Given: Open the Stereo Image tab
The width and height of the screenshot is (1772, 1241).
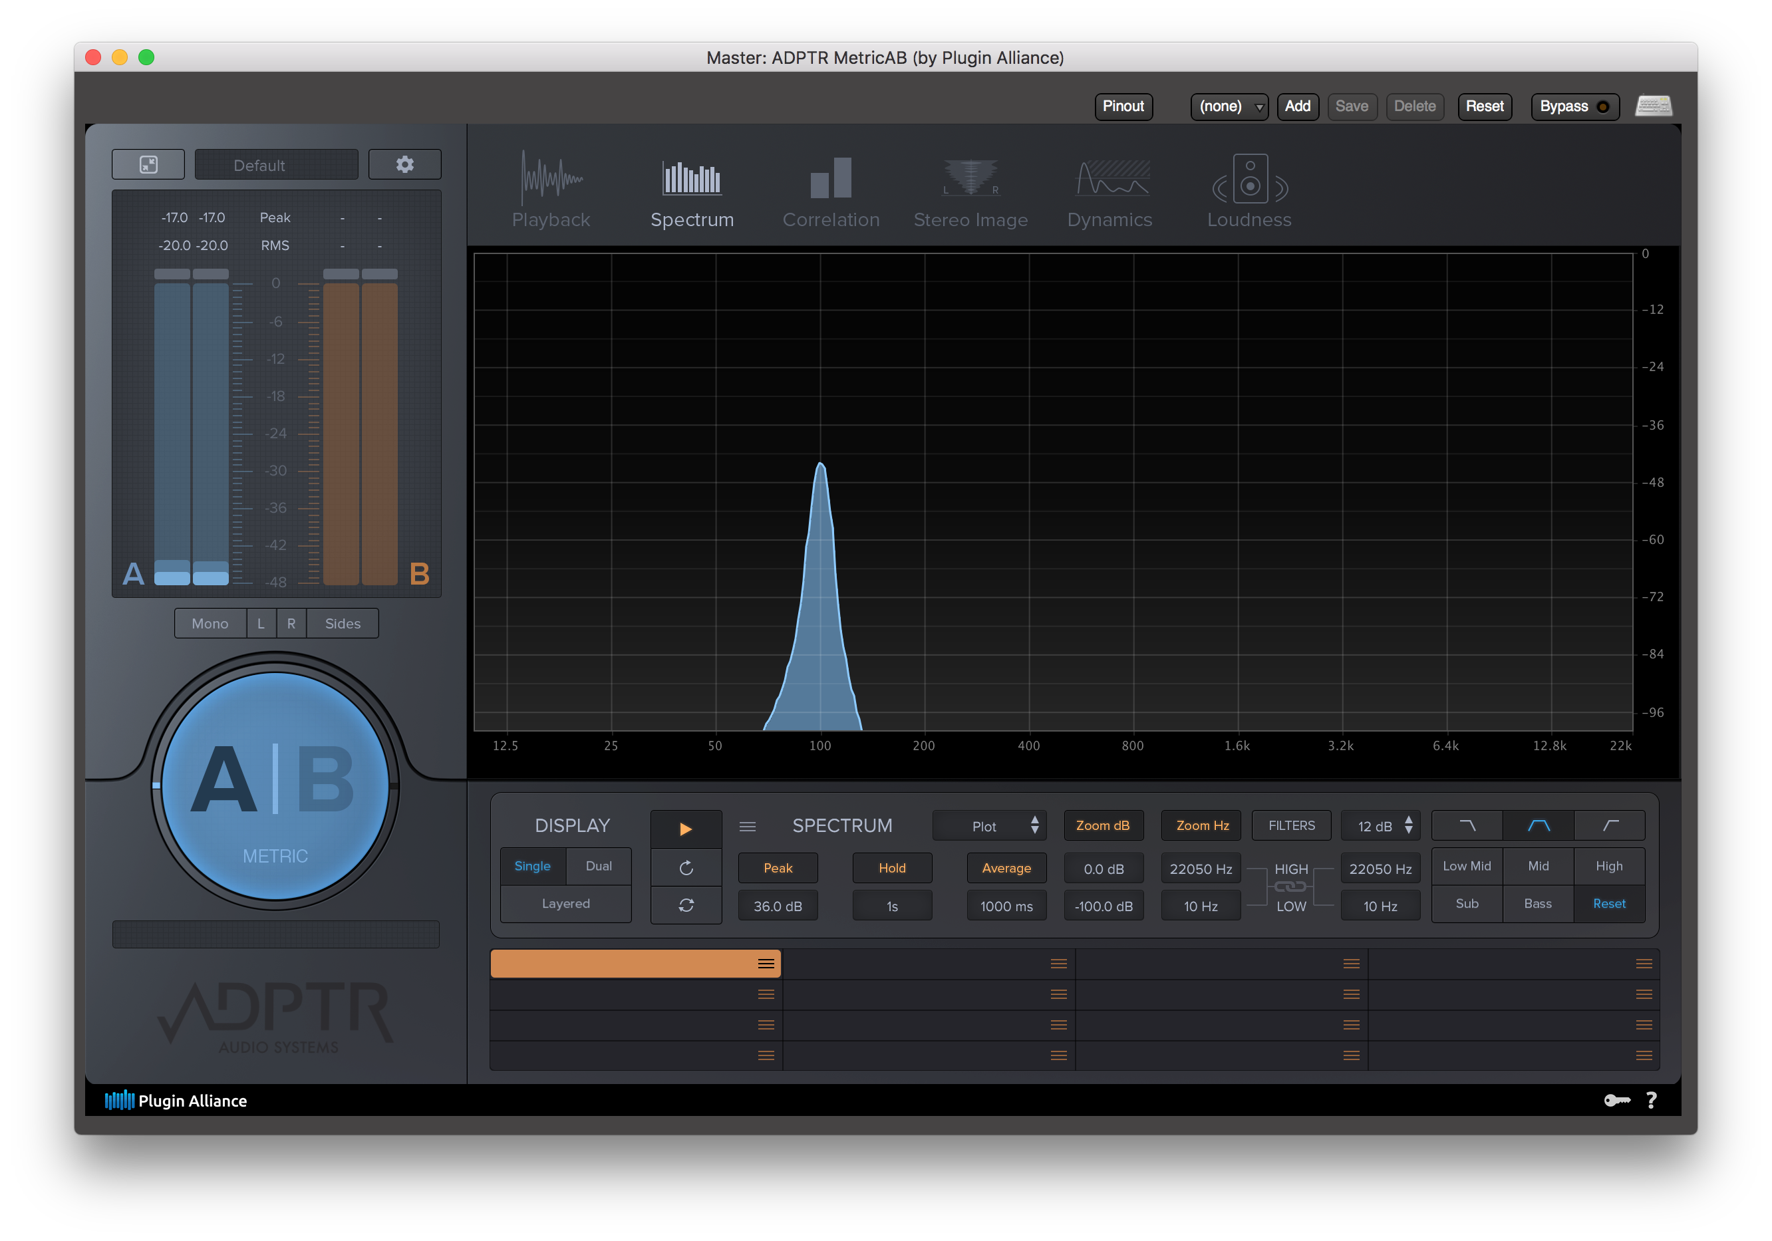Looking at the screenshot, I should pyautogui.click(x=971, y=193).
